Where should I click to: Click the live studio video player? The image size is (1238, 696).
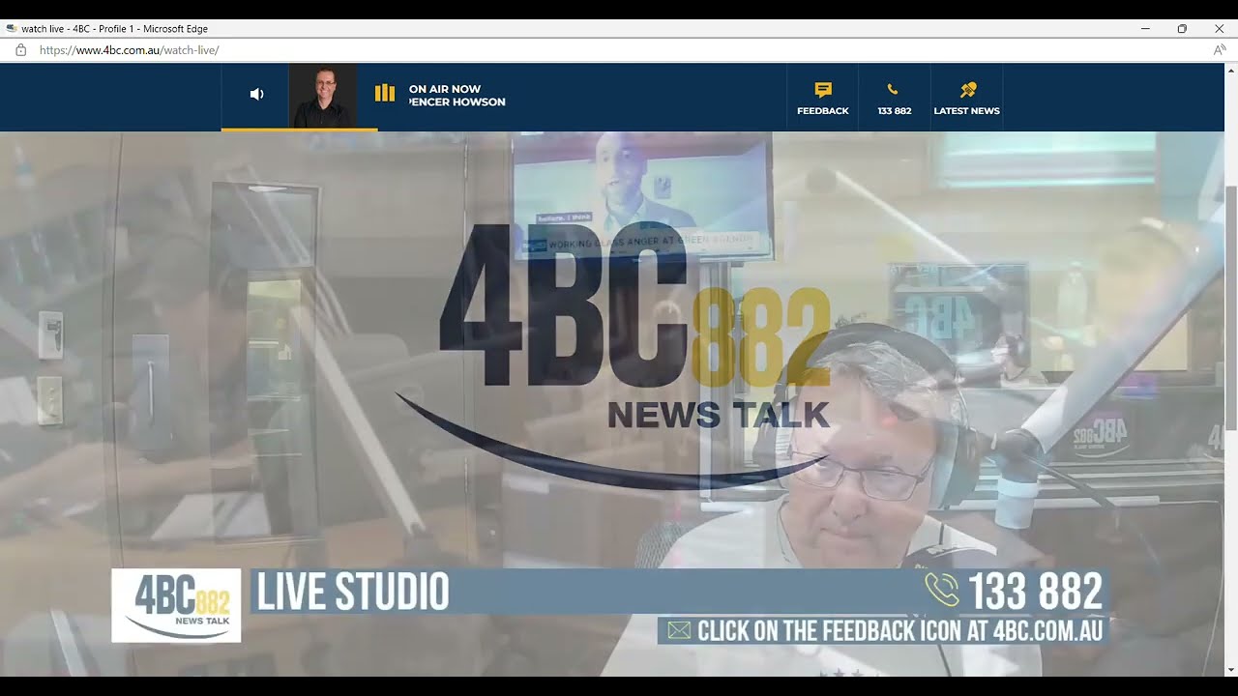[612, 403]
